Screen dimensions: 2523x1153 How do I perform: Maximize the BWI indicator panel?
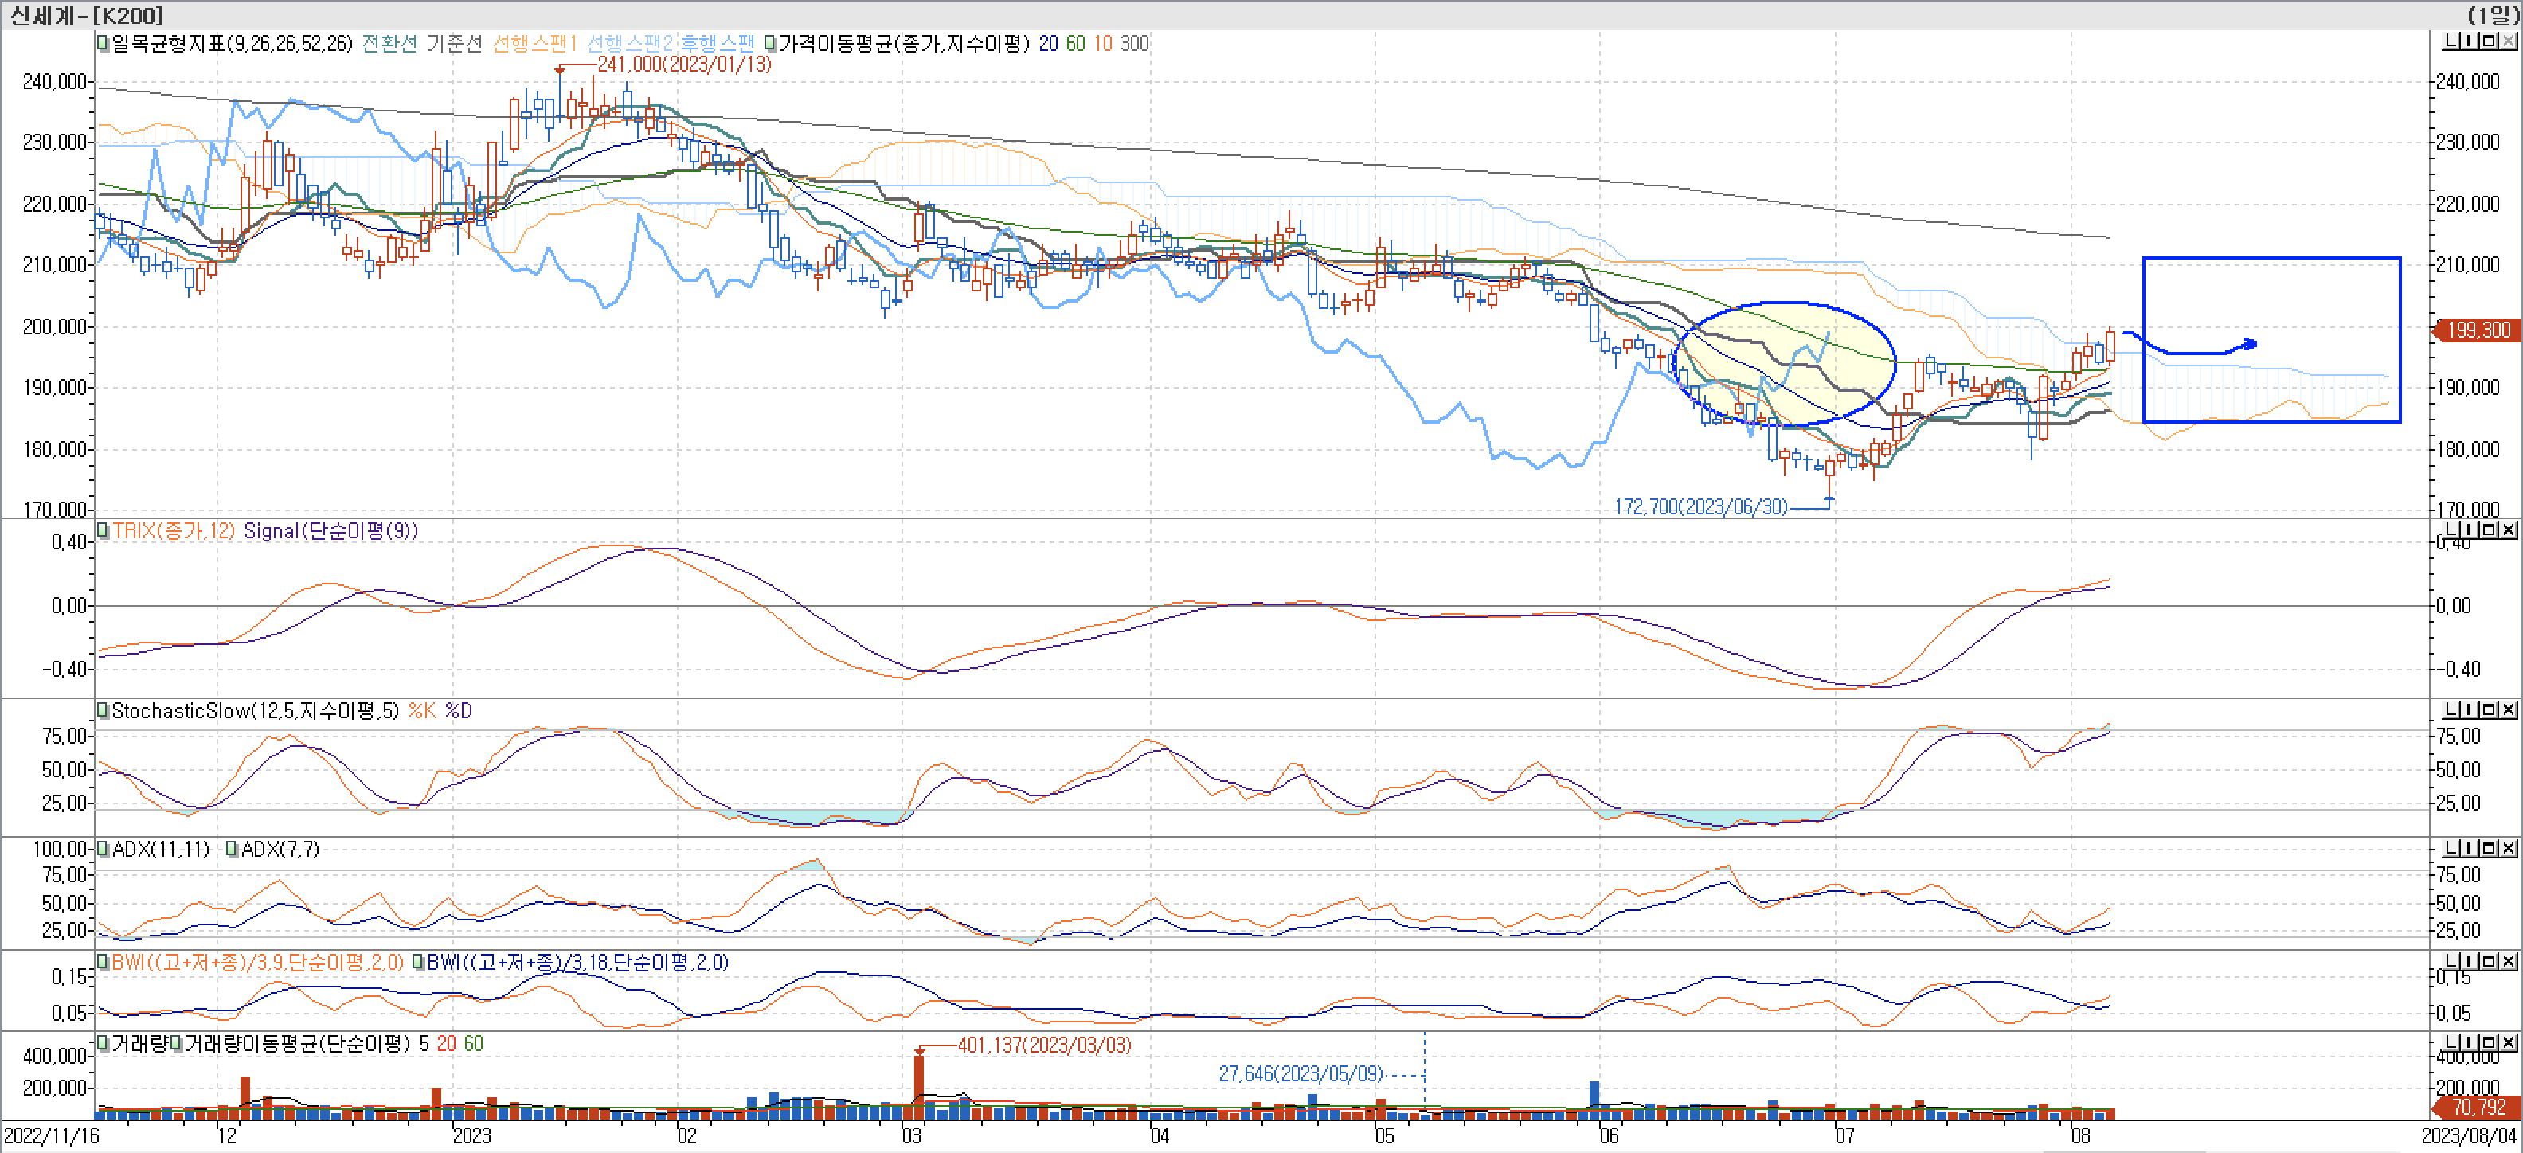[x=2489, y=961]
